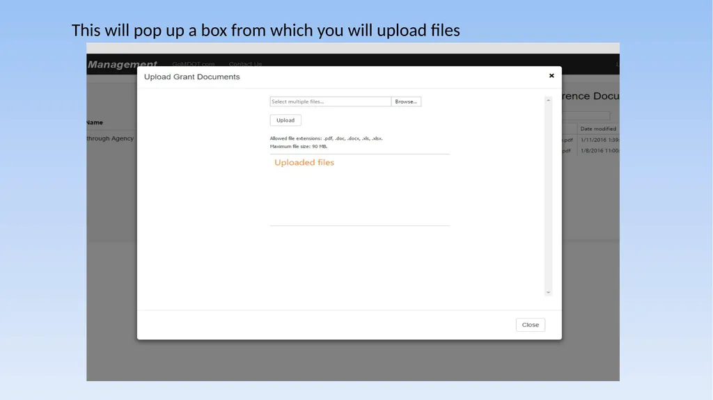Click the Uploaded files heading
Image resolution: width=713 pixels, height=400 pixels.
[304, 162]
